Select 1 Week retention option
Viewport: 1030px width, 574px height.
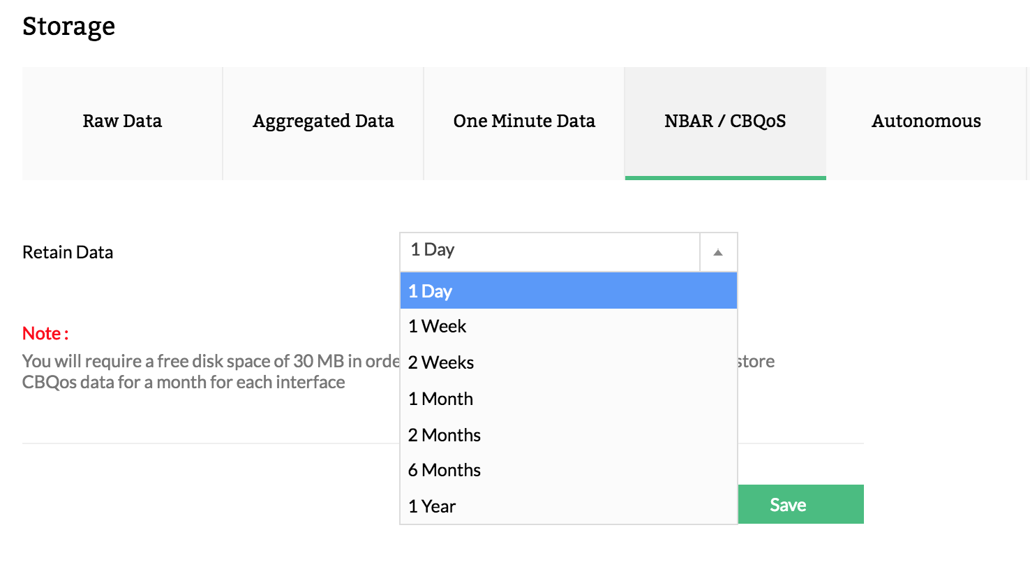[x=568, y=326]
